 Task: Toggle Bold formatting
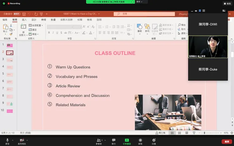click(49, 32)
